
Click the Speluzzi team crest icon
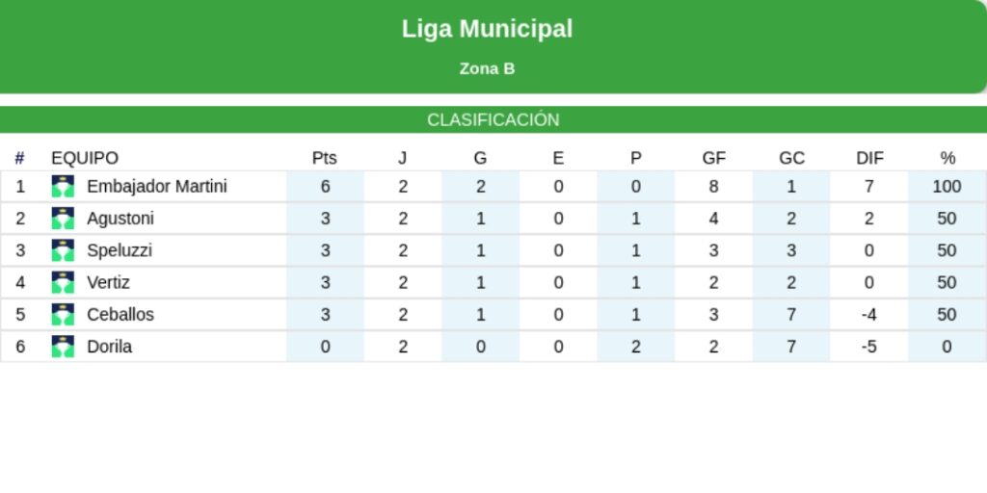click(63, 250)
